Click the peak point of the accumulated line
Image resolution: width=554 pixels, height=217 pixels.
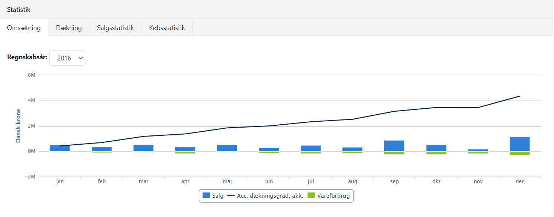click(520, 95)
